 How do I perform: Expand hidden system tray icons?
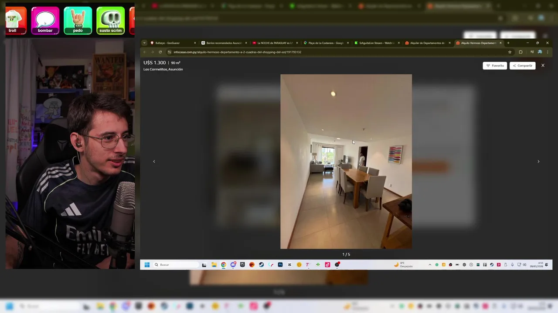tap(430, 265)
